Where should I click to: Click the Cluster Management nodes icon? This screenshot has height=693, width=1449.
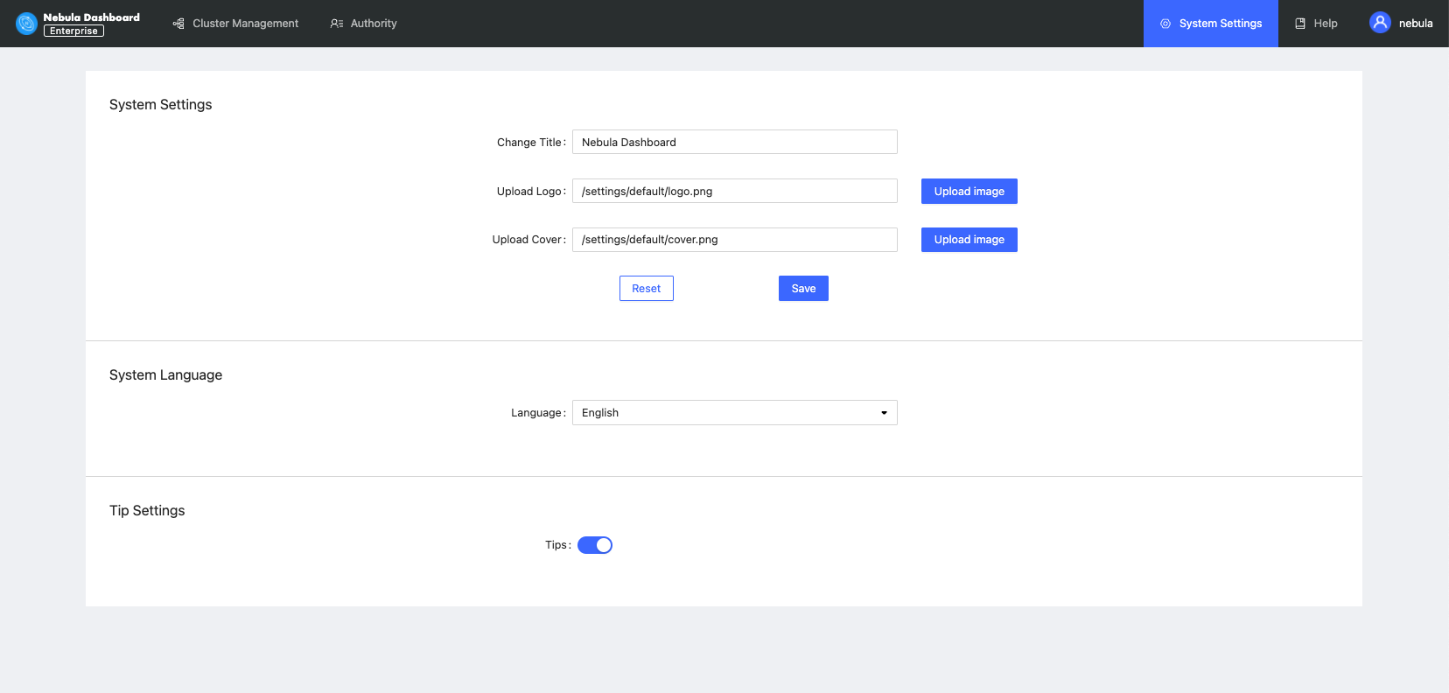(x=178, y=24)
